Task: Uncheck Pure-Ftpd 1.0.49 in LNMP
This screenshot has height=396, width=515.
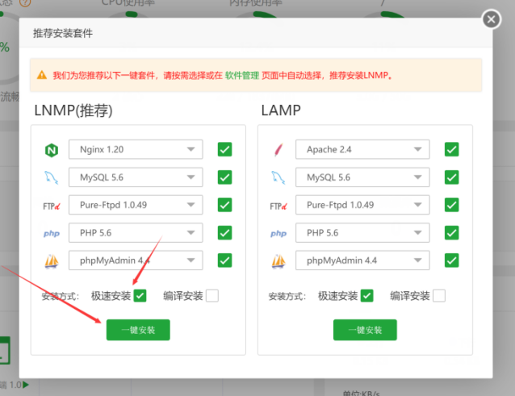Action: click(x=225, y=205)
